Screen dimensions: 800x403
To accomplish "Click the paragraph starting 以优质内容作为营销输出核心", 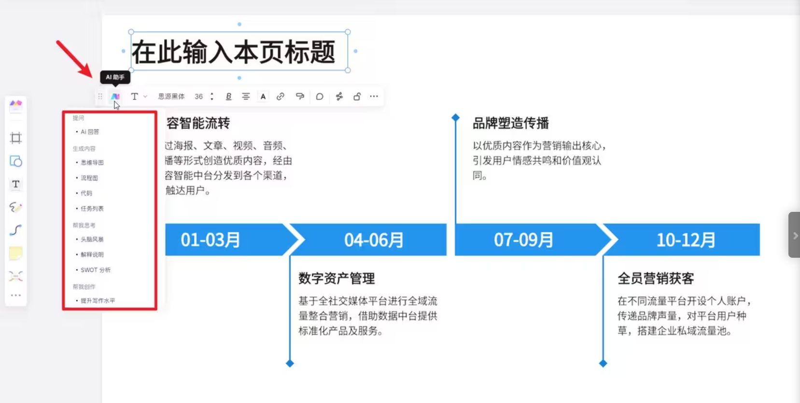I will click(x=539, y=161).
